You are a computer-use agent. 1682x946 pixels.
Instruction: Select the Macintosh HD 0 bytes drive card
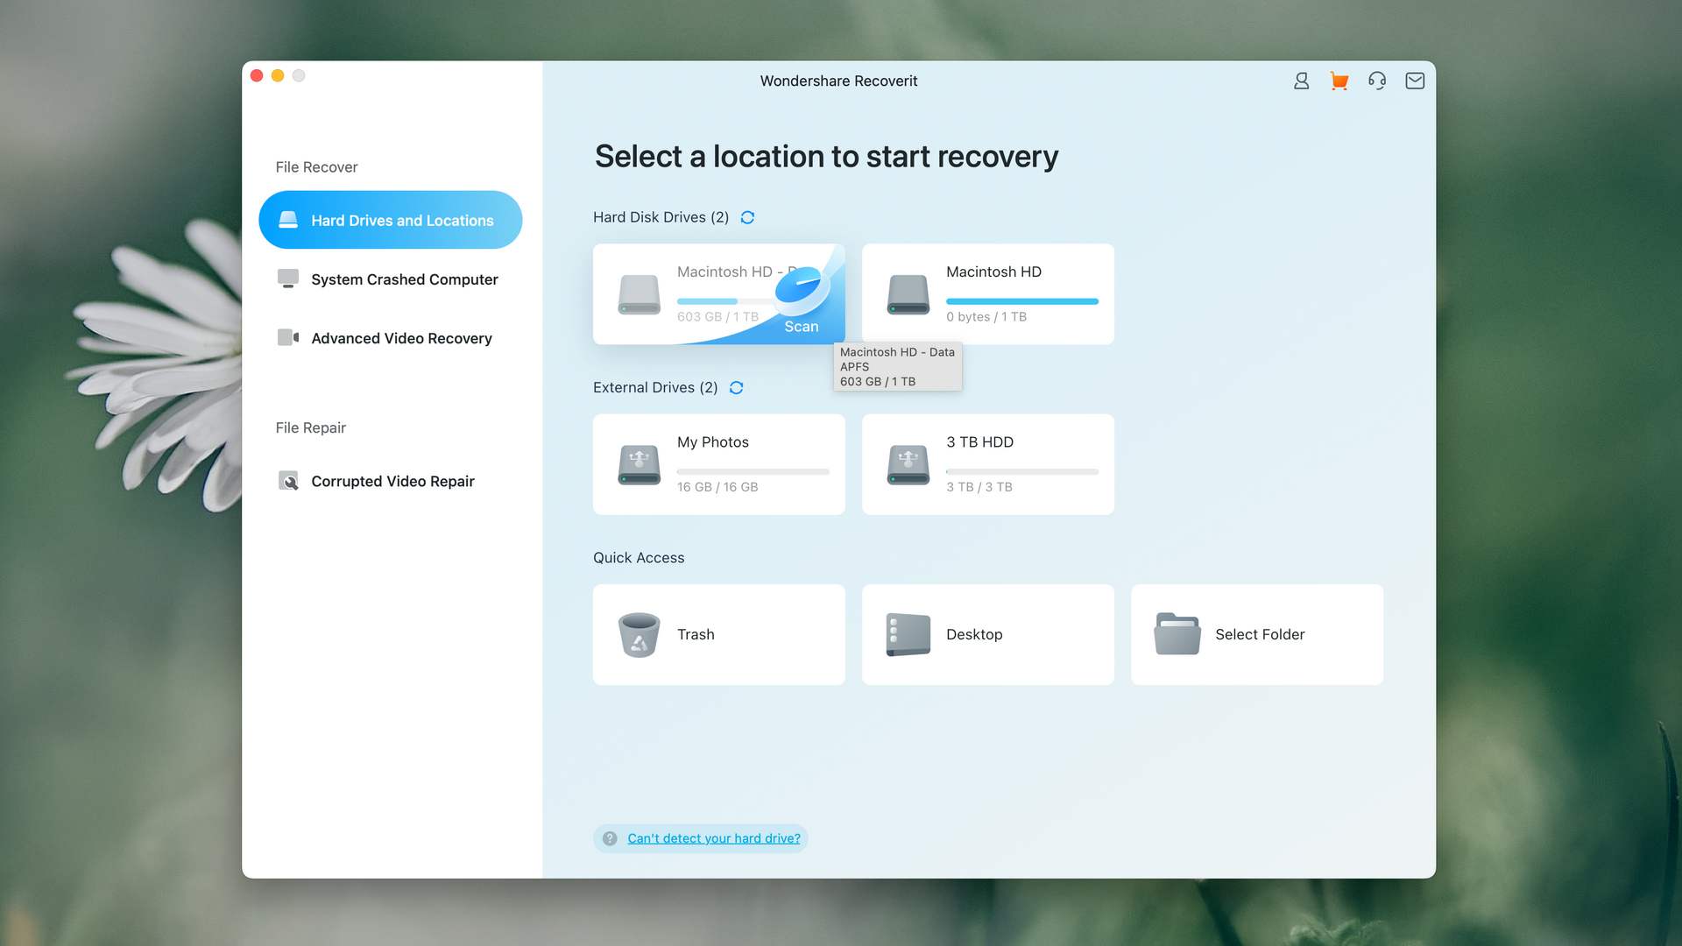987,293
